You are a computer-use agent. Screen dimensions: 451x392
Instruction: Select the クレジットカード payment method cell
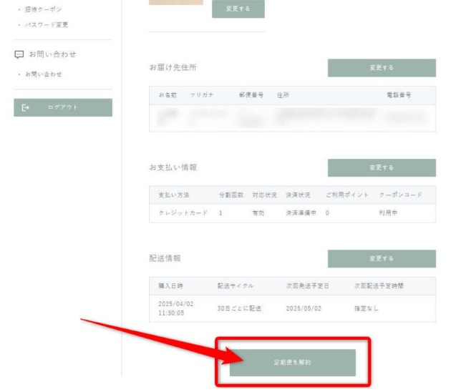[183, 213]
